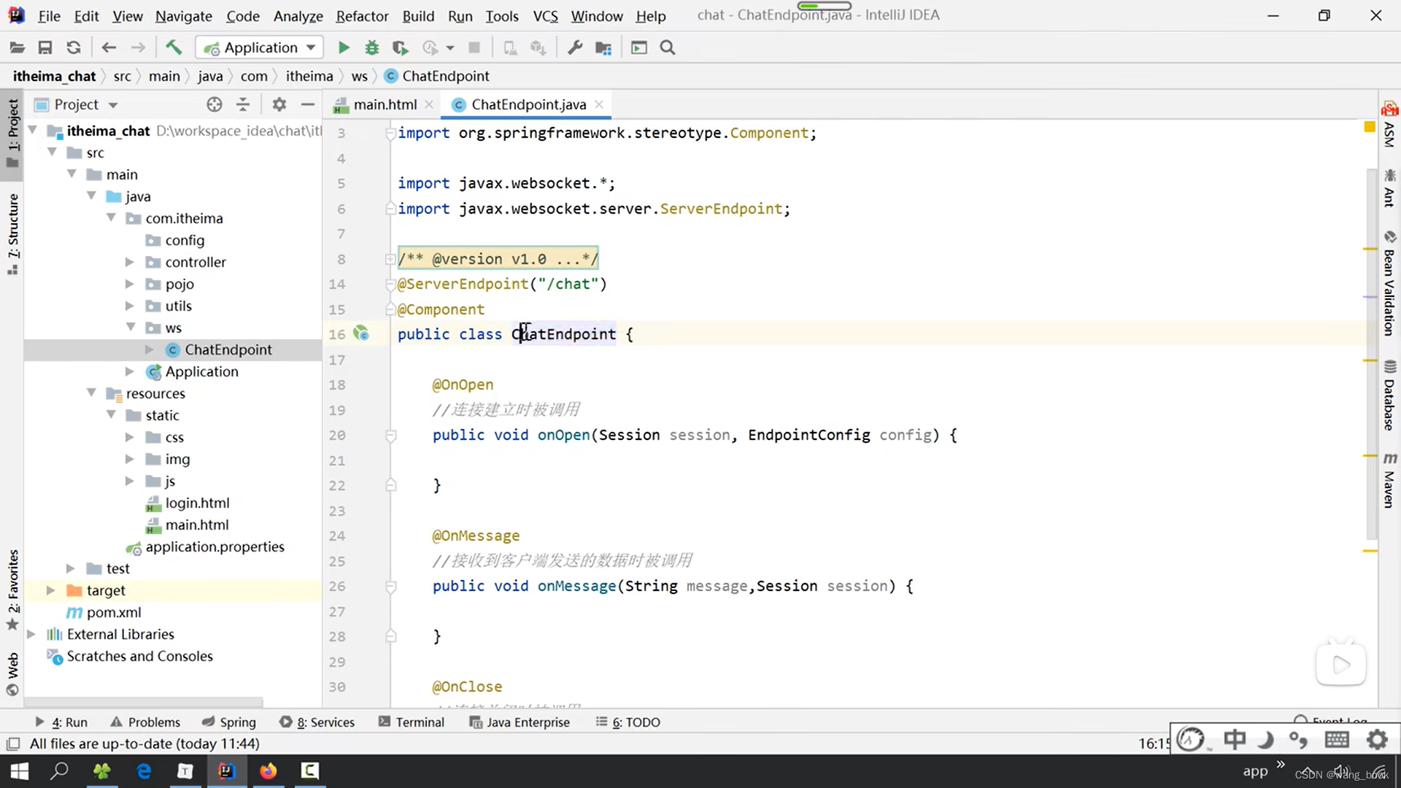Click locate file crosshair icon in Project panel

[x=214, y=104]
